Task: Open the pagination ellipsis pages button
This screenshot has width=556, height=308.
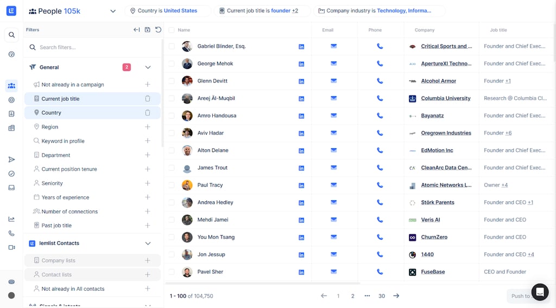Action: (x=367, y=296)
